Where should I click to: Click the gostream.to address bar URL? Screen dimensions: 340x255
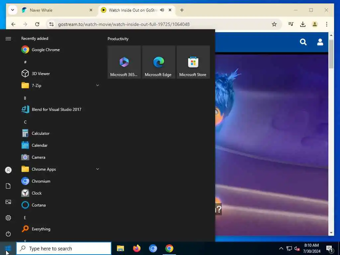click(124, 24)
